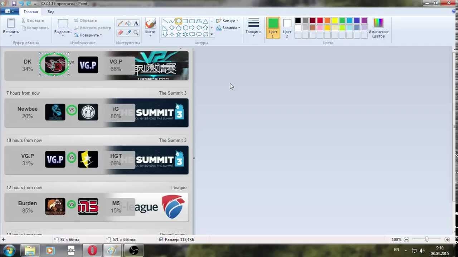Screen dimensions: 458x257
Task: Choose the Down arrow shape
Action: 165,35
